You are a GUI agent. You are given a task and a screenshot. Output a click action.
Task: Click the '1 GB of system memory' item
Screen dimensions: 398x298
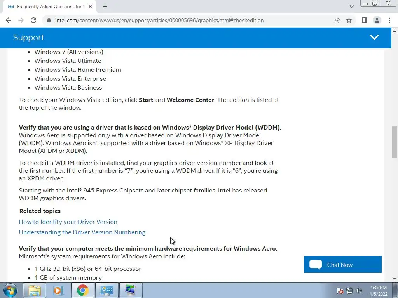coord(68,278)
